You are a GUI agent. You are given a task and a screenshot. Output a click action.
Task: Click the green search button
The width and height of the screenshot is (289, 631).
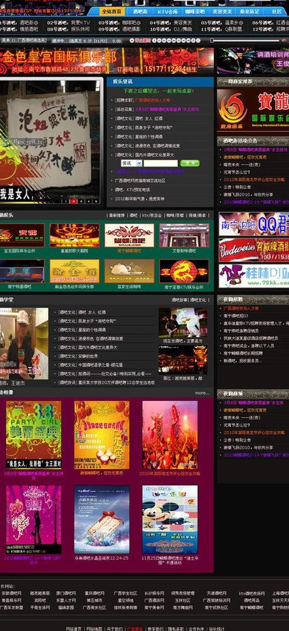coord(190,163)
